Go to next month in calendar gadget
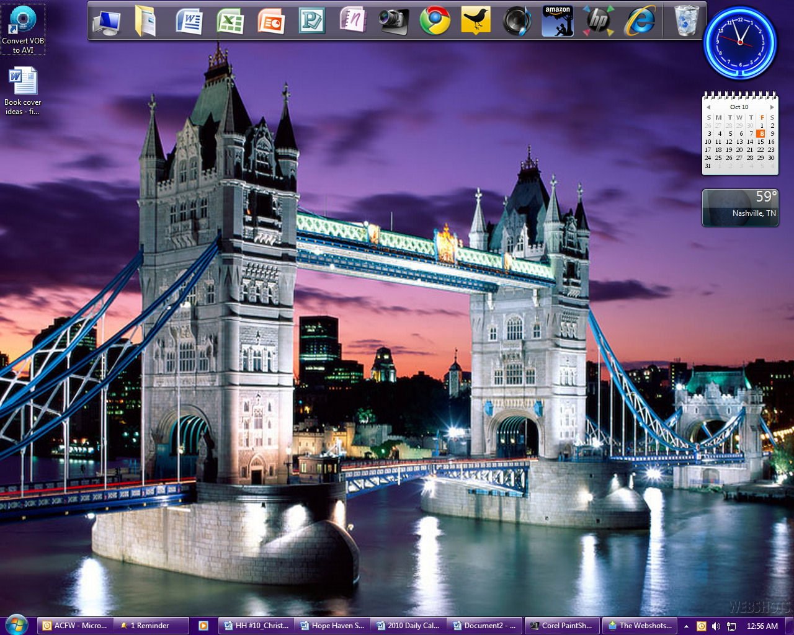Screen dimensions: 794x635 (x=772, y=107)
